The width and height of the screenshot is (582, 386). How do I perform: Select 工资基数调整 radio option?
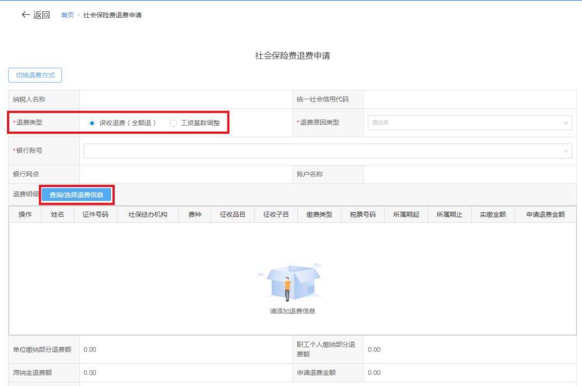click(174, 123)
